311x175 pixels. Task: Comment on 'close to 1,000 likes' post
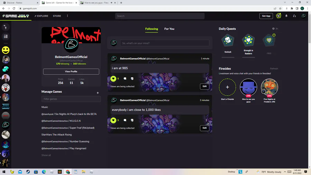coord(125,120)
